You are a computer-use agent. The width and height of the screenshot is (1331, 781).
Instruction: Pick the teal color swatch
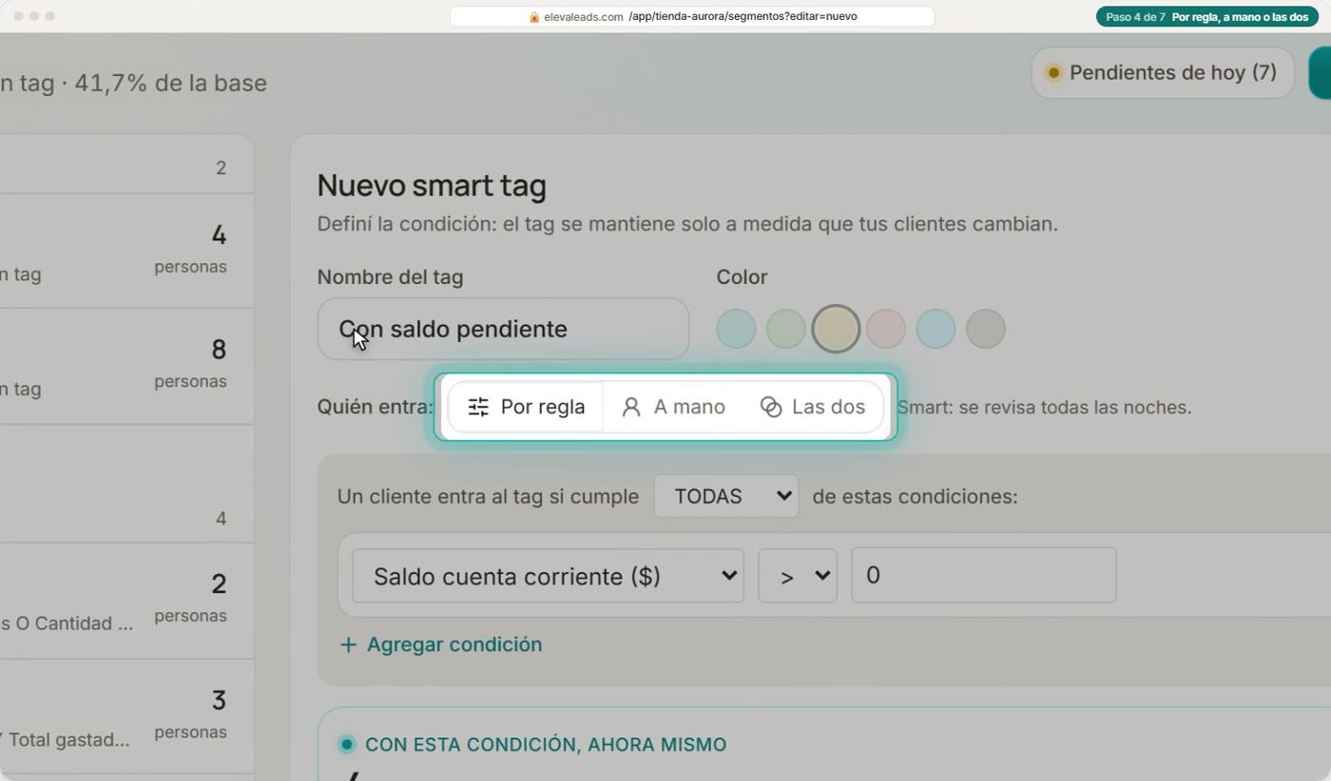pyautogui.click(x=736, y=329)
